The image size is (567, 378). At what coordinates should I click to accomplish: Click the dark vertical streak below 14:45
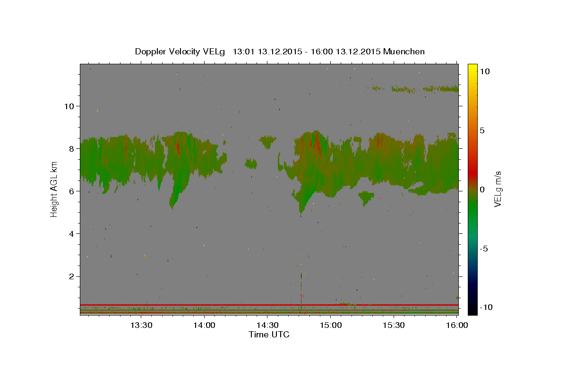click(x=301, y=286)
